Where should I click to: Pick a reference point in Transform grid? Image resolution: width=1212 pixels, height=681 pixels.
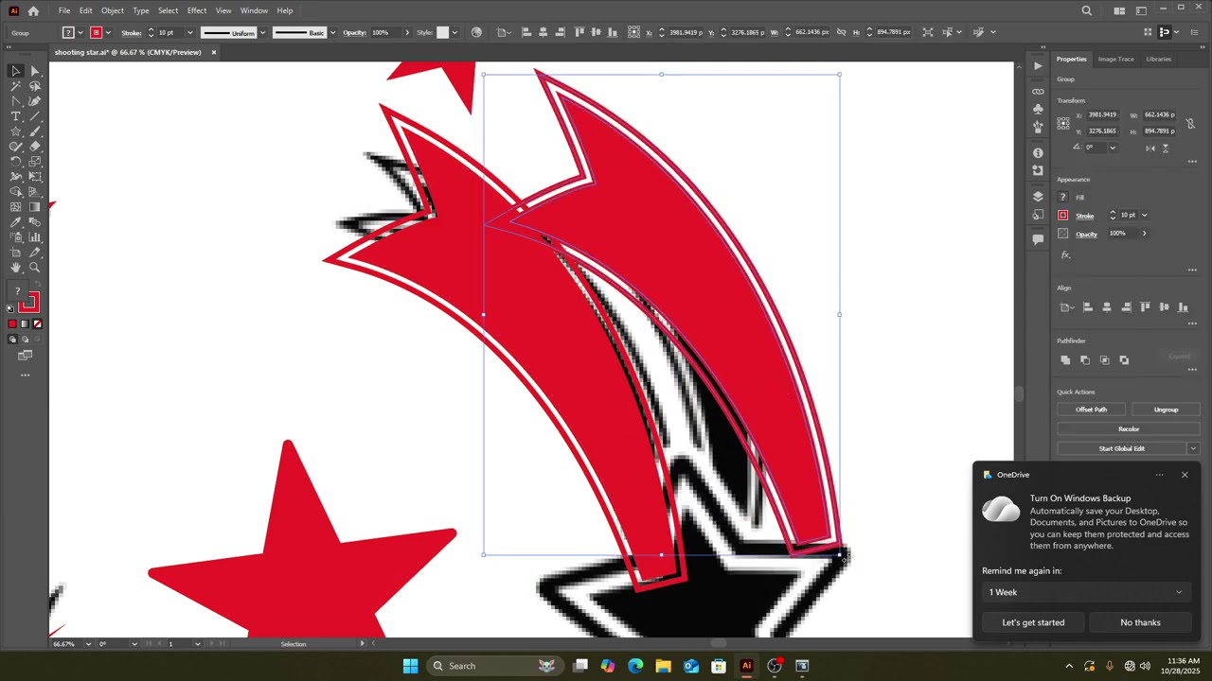1063,123
